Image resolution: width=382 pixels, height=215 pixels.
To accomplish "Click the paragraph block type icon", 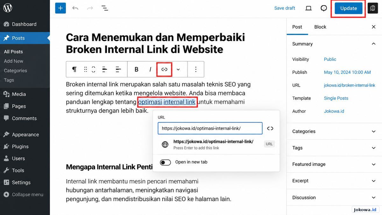I will coord(74,69).
